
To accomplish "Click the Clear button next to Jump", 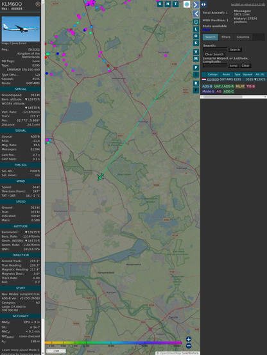I will (245, 65).
